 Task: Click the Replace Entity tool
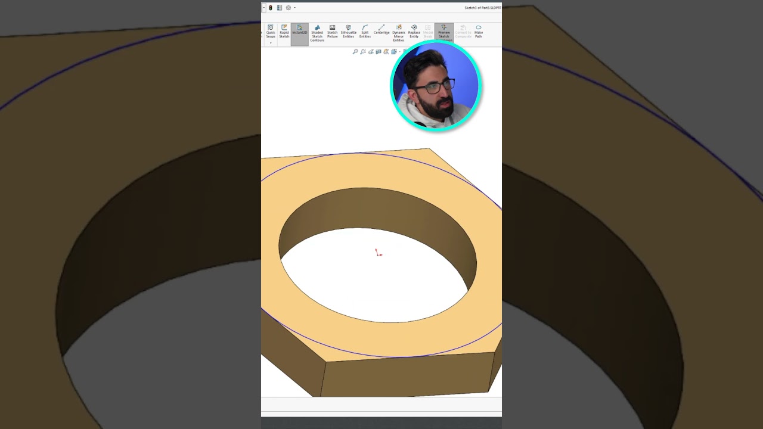click(414, 32)
